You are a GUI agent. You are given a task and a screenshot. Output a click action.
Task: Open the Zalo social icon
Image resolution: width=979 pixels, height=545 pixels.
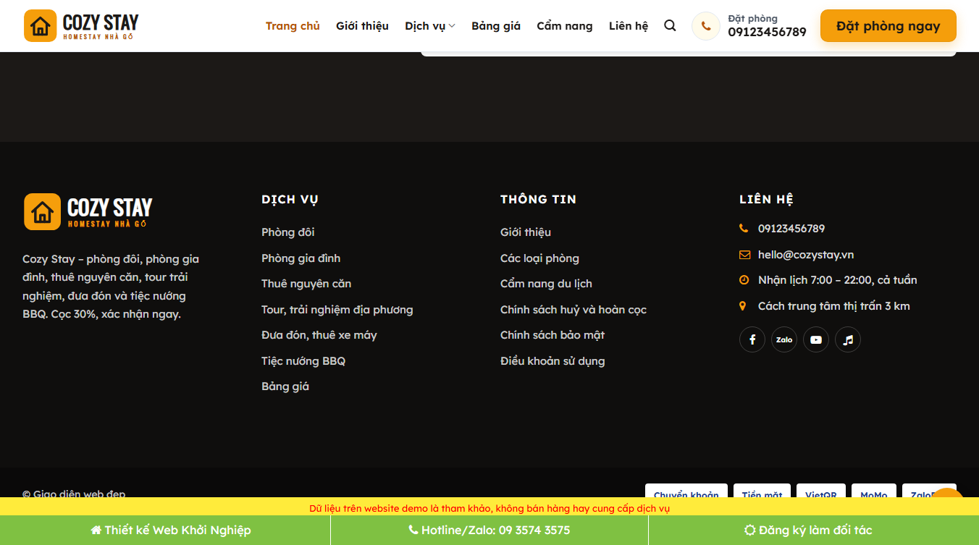pyautogui.click(x=784, y=339)
